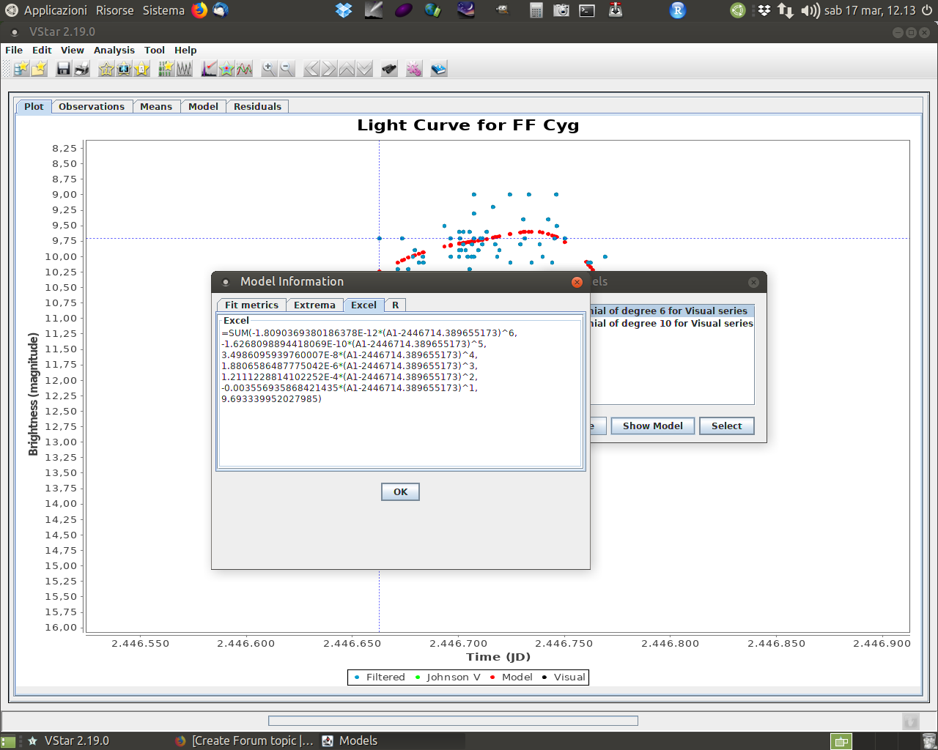Click the new star from database icon

click(x=21, y=69)
